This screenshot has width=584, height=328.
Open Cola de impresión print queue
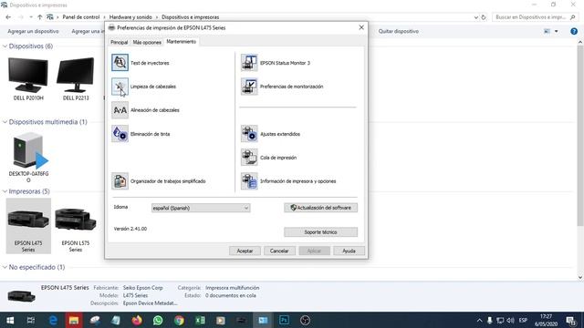[249, 158]
